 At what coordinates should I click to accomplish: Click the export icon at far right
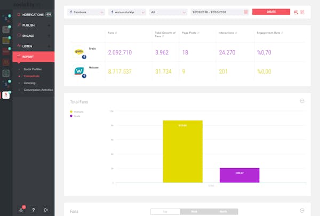tap(302, 12)
